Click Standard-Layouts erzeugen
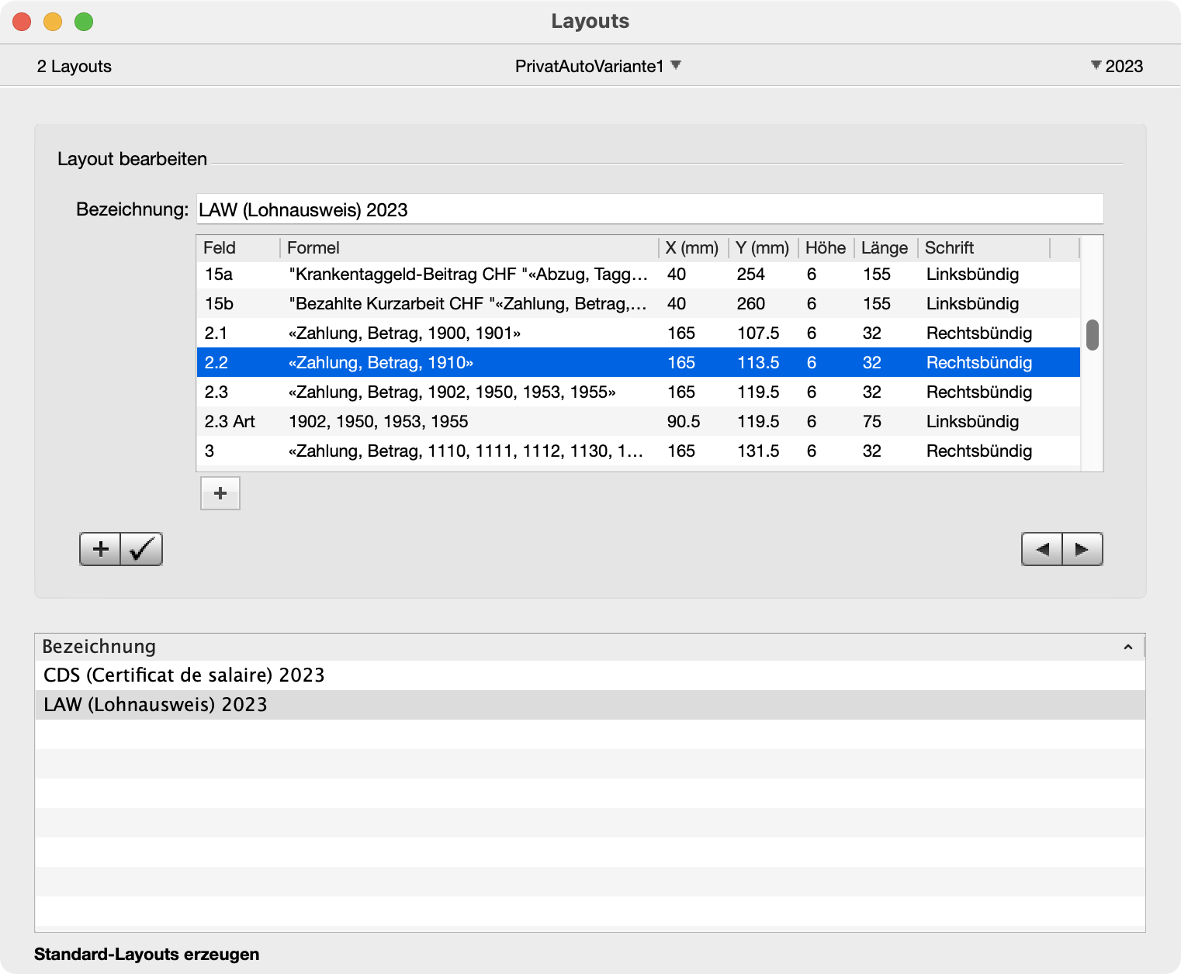Image resolution: width=1181 pixels, height=974 pixels. 147,954
